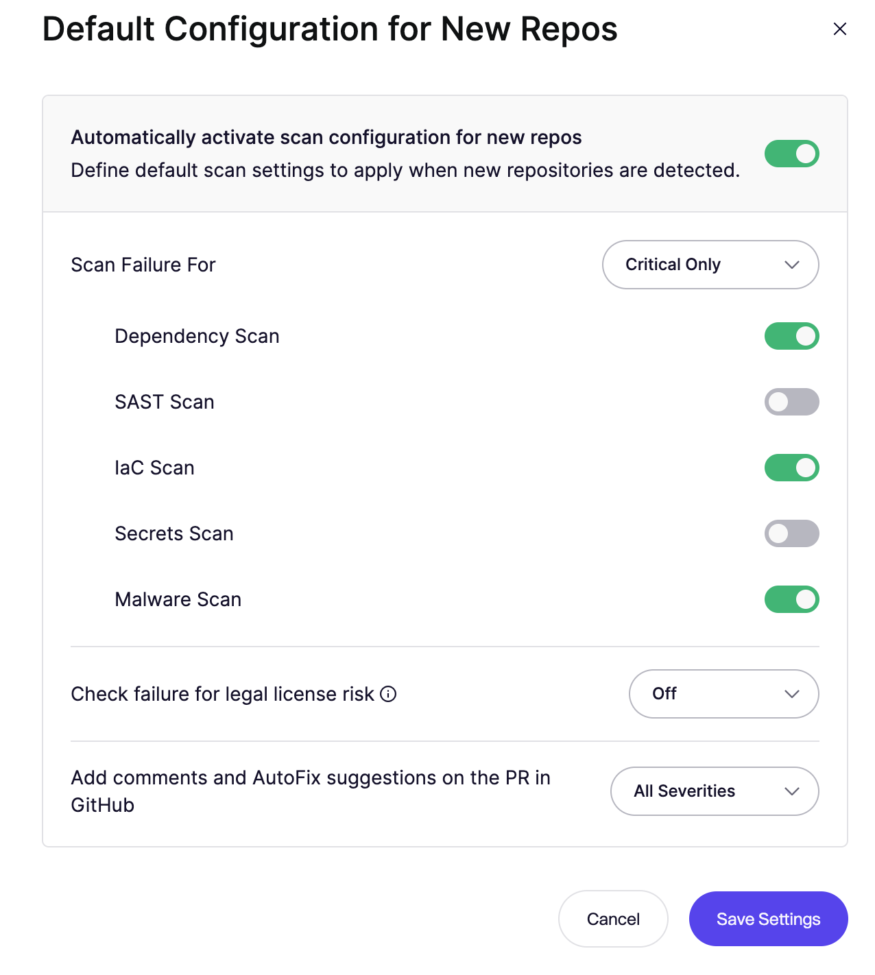The width and height of the screenshot is (875, 975).
Task: Open the All Severities dropdown
Action: point(714,791)
